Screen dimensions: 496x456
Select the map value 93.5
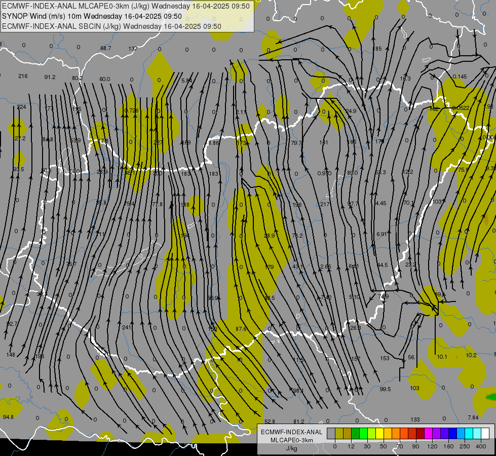[x=18, y=170]
